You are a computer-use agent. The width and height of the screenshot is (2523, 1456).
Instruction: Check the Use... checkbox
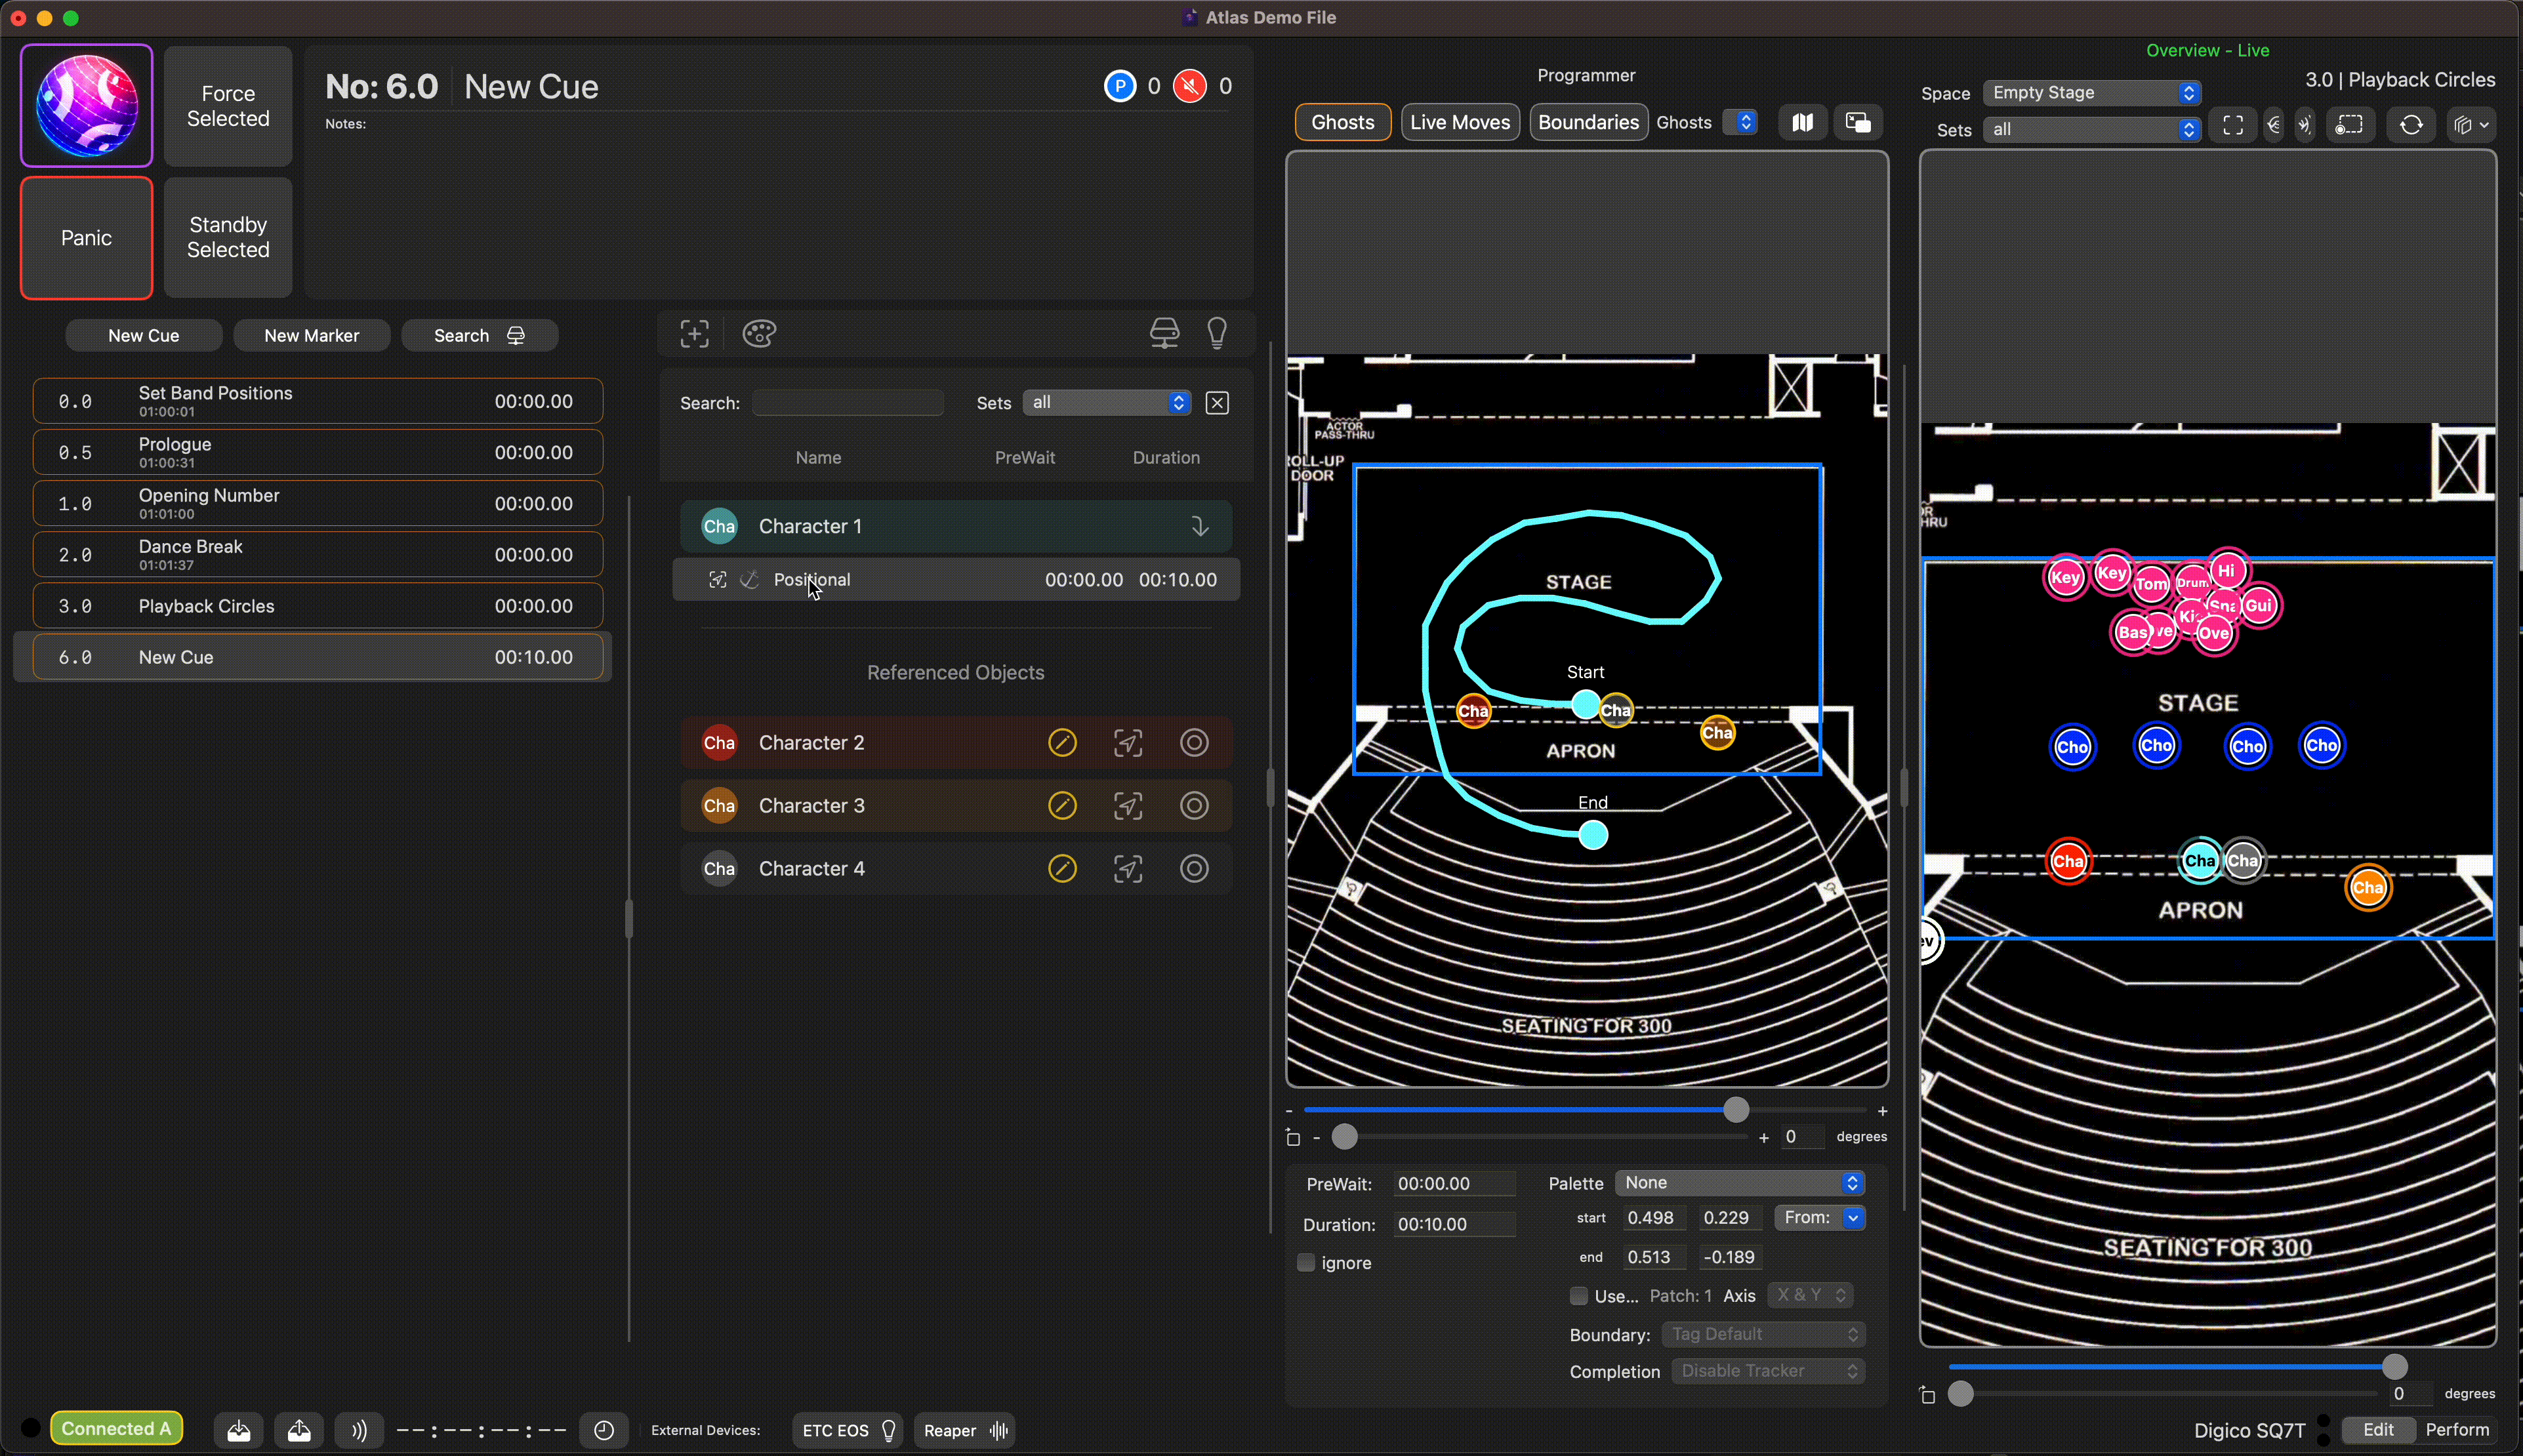1579,1296
